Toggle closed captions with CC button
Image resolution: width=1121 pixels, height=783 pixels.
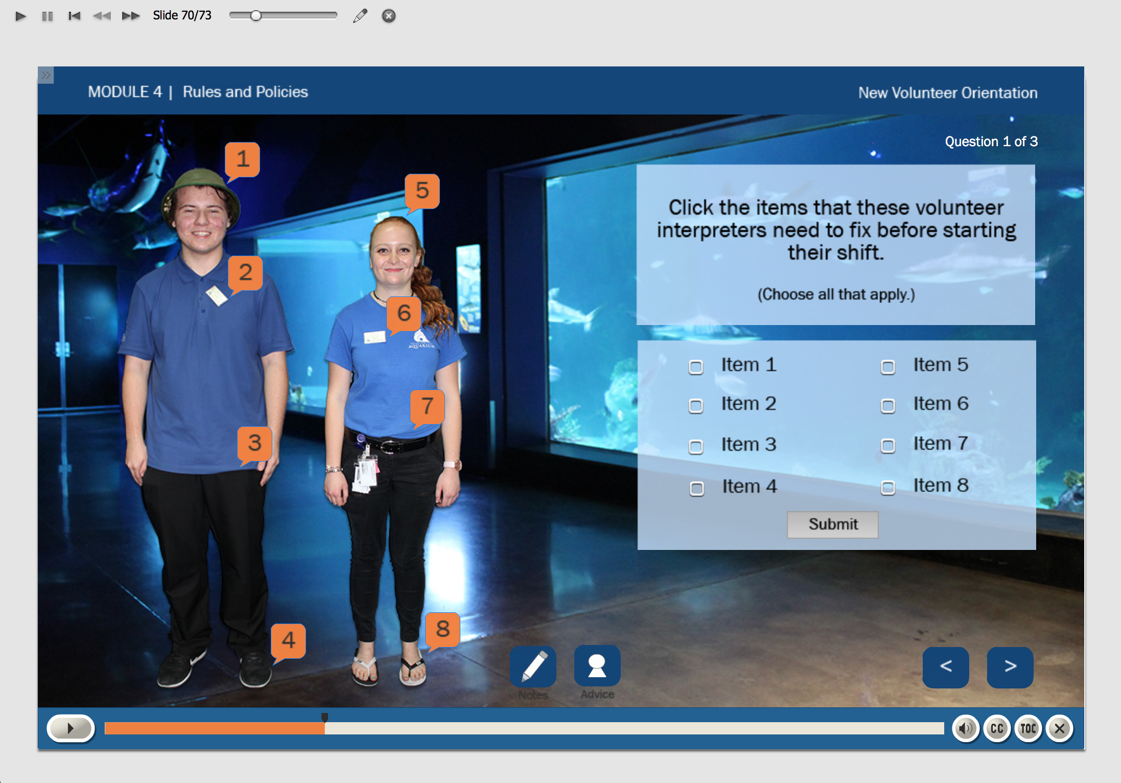996,728
